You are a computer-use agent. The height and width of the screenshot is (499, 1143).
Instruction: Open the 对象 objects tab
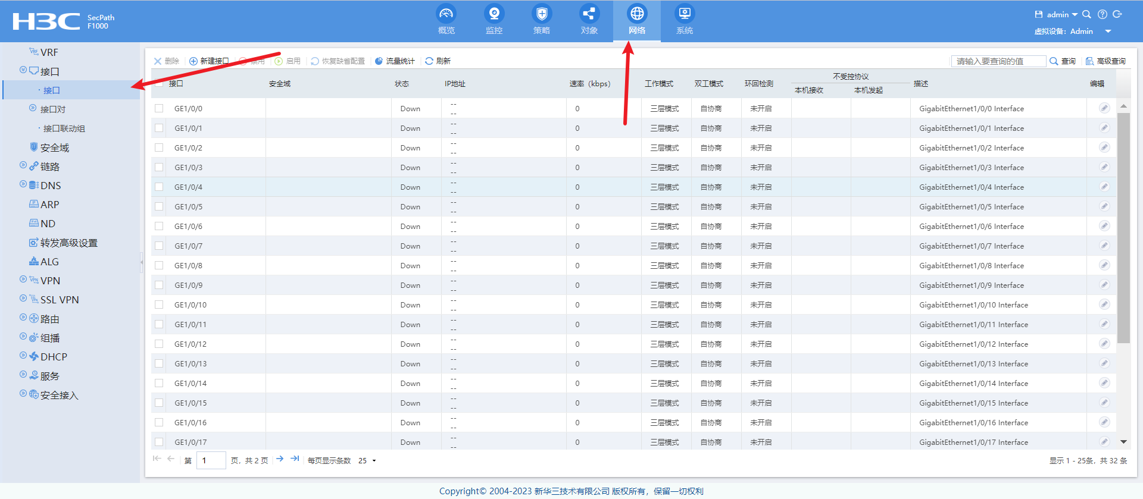589,20
